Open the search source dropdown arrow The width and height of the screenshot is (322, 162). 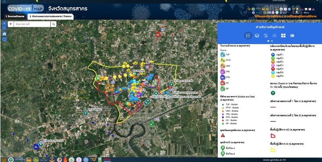(11, 24)
